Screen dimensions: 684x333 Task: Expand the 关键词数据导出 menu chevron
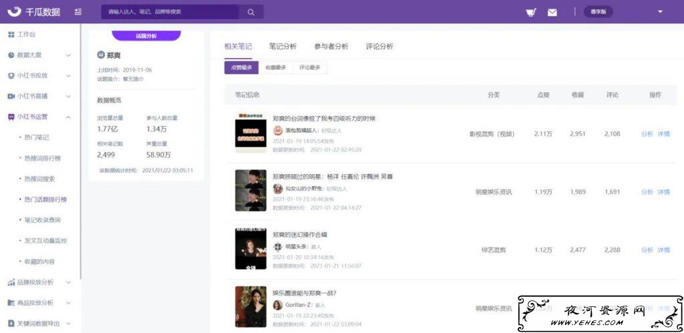(69, 324)
